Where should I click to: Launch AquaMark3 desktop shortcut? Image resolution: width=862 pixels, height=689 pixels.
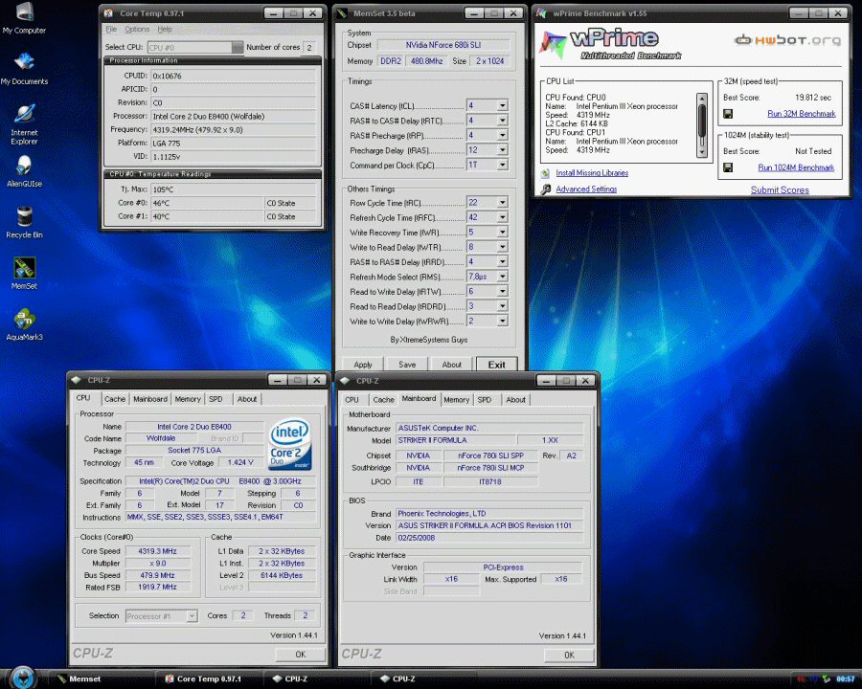point(24,324)
